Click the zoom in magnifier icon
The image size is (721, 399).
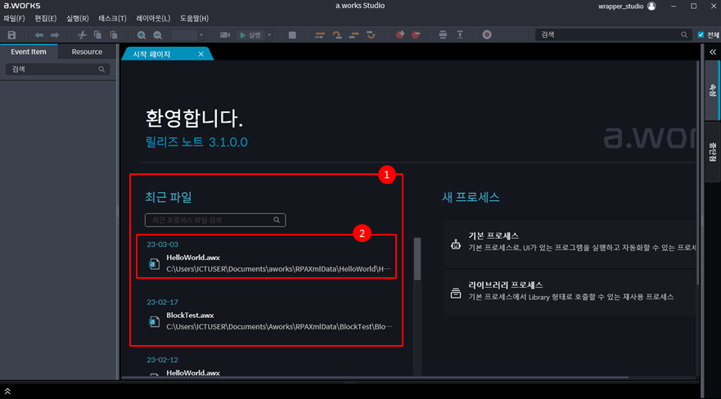pos(141,35)
